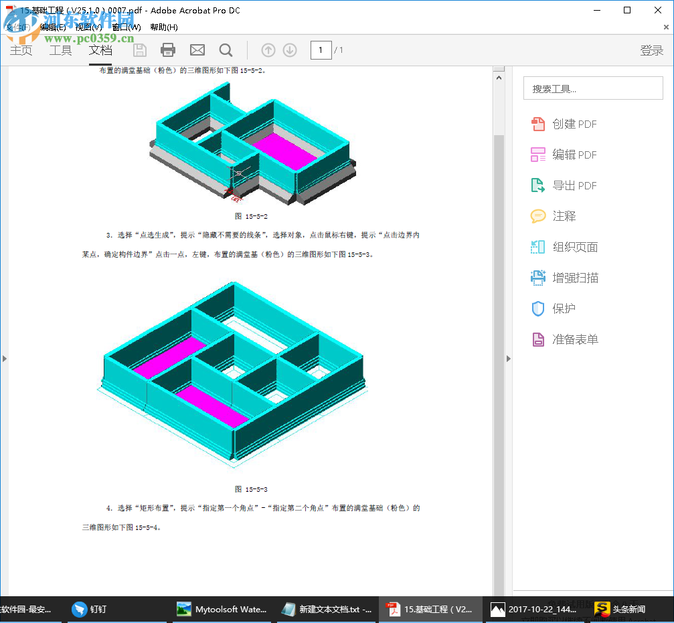Click the print icon

pos(167,50)
